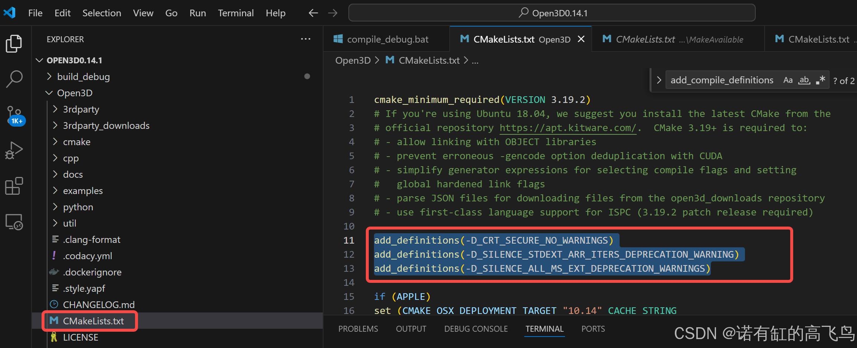Click the EXPLORER panel title
The width and height of the screenshot is (857, 348).
coord(65,39)
